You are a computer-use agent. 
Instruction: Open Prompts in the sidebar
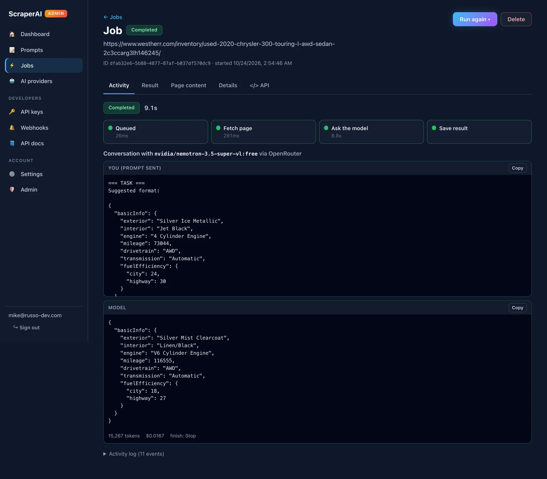[44, 50]
